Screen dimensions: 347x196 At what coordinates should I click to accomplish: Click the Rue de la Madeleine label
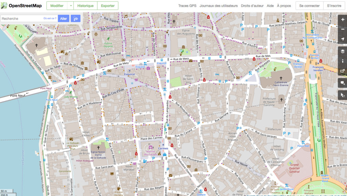89,105
